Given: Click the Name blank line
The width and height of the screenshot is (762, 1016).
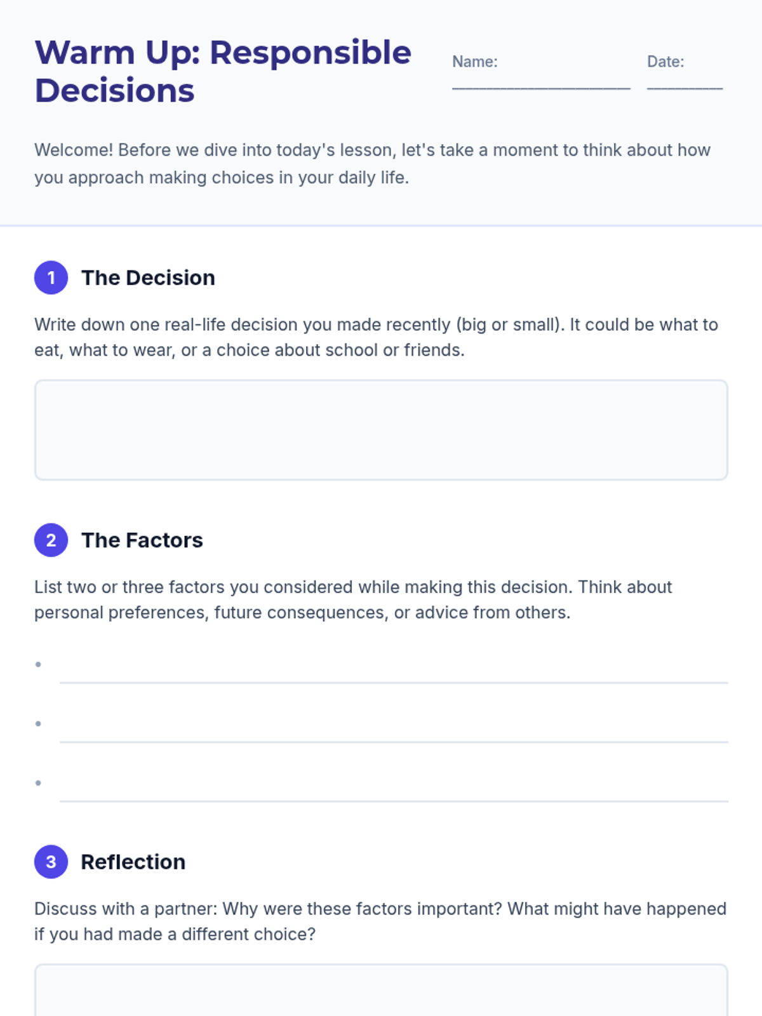Looking at the screenshot, I should tap(541, 88).
